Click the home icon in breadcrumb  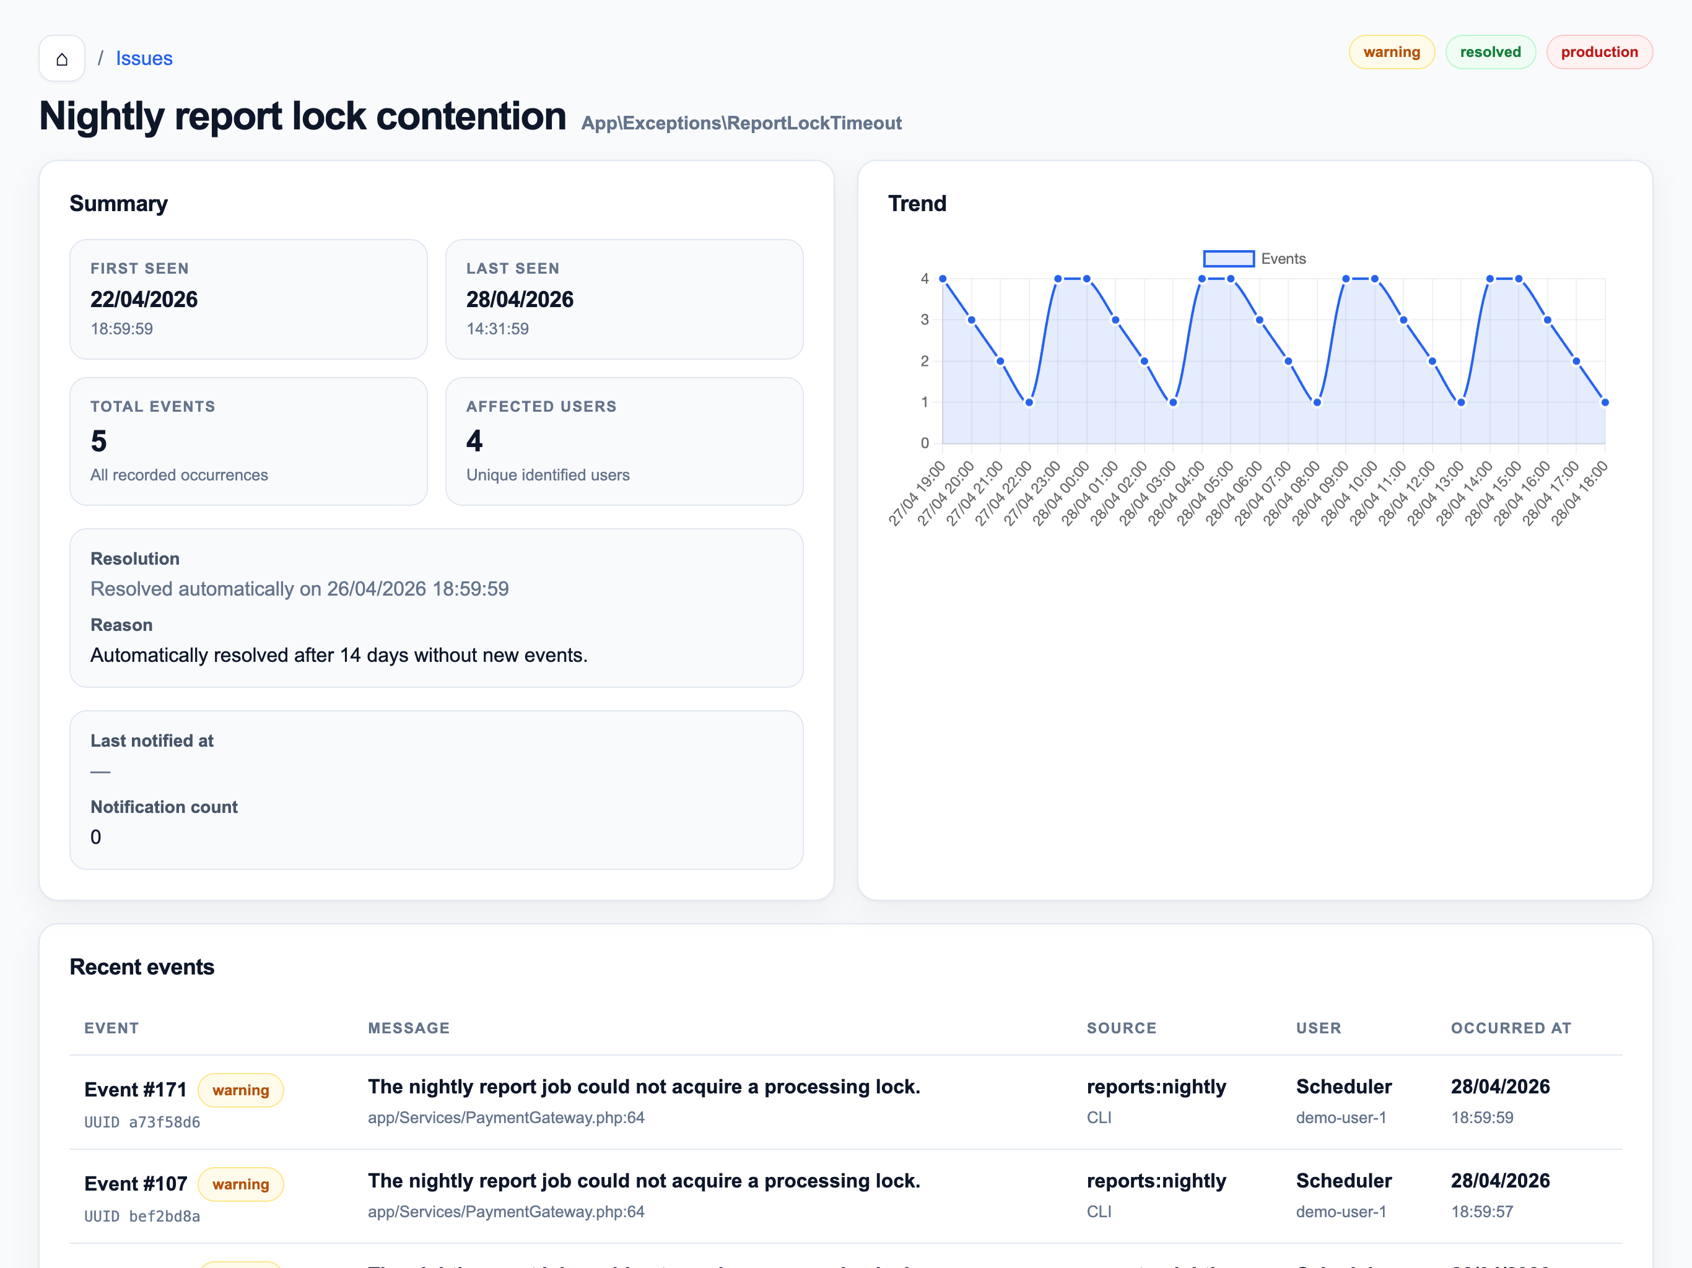point(62,59)
